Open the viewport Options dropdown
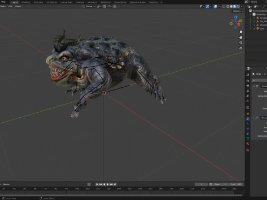Image resolution: width=267 pixels, height=200 pixels. (x=238, y=11)
